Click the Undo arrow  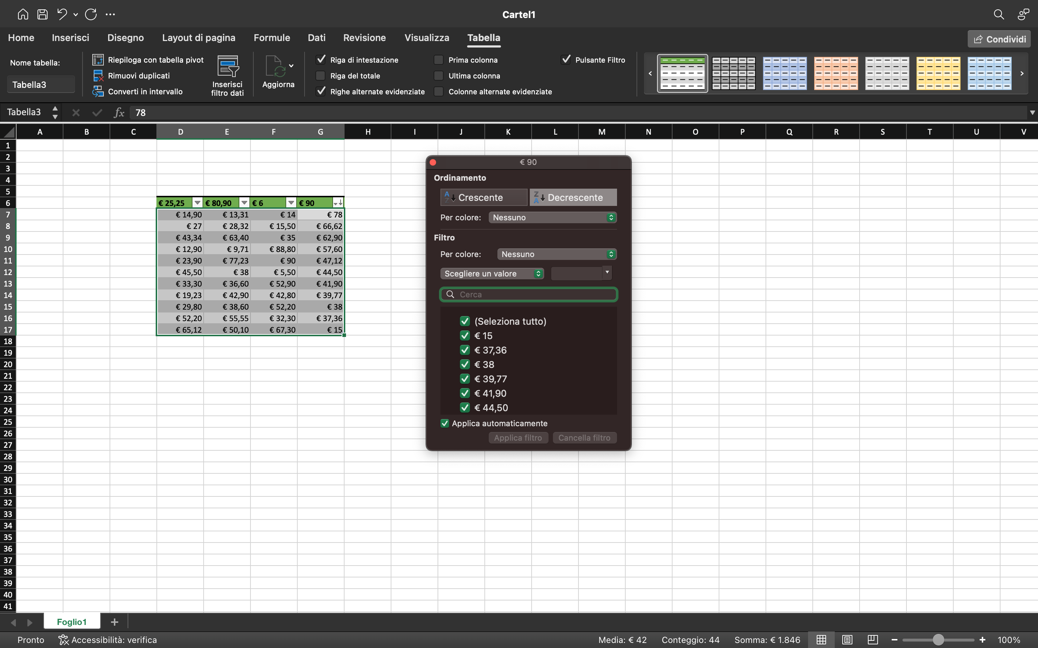tap(62, 14)
